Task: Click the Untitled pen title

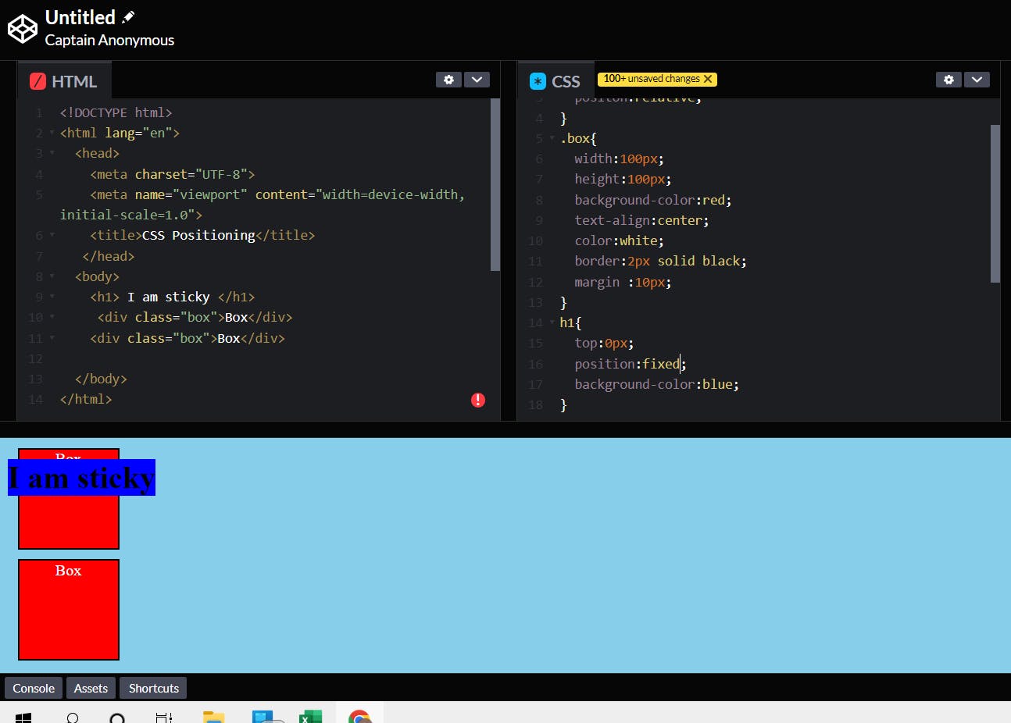Action: [x=80, y=17]
